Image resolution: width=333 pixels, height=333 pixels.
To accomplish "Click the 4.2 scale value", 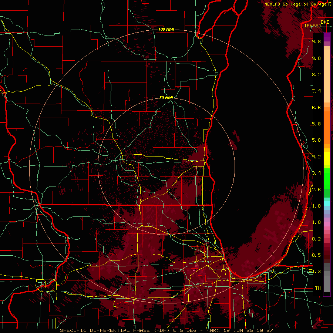I will 316,157.
